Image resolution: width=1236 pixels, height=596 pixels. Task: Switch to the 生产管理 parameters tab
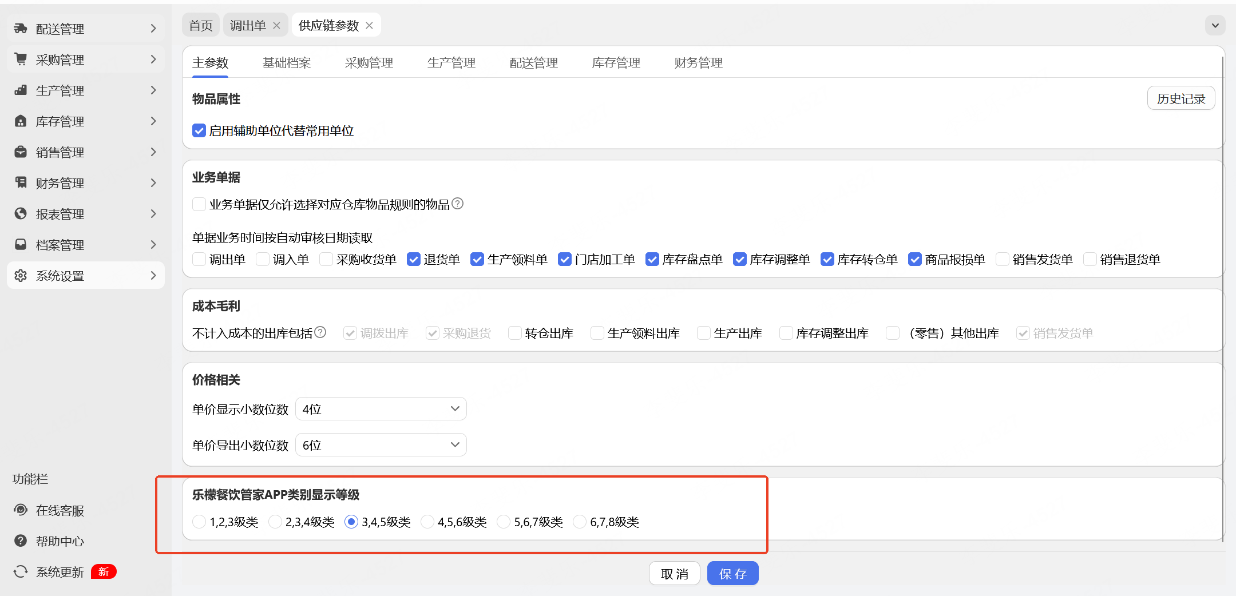pyautogui.click(x=451, y=62)
